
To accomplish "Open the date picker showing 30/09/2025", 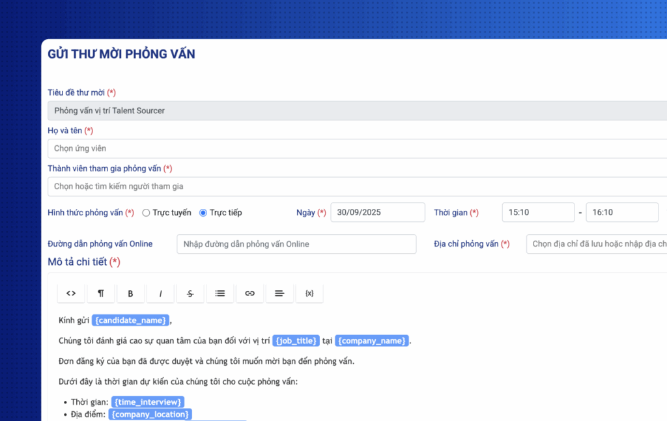I will coord(378,213).
